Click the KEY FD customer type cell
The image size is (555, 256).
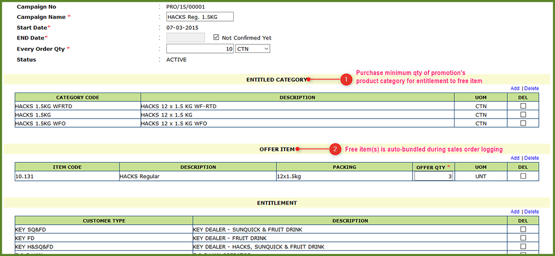tap(104, 238)
